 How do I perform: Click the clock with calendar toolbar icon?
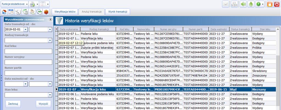coord(39,12)
